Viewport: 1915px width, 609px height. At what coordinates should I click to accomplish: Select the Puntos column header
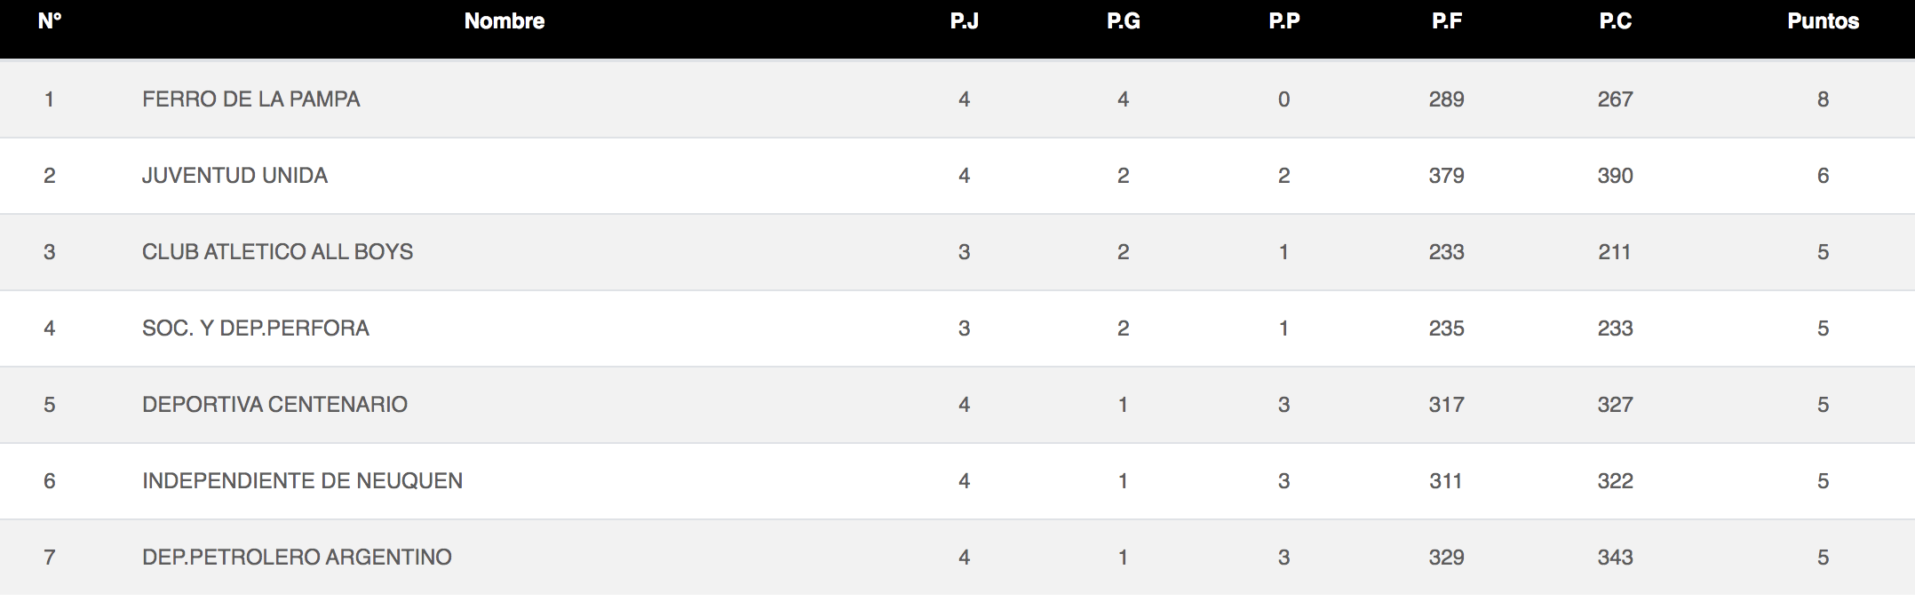1823,21
